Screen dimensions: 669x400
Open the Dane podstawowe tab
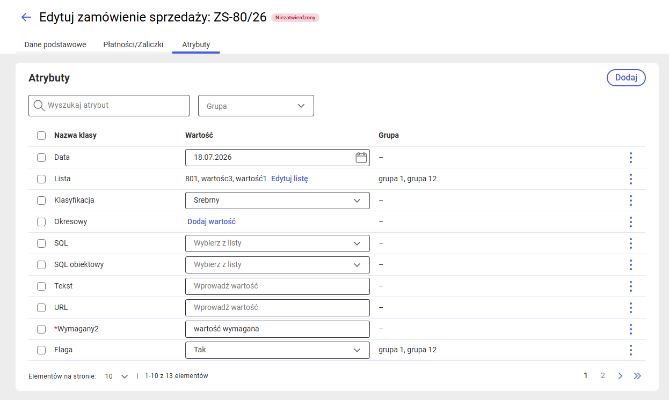pyautogui.click(x=55, y=45)
